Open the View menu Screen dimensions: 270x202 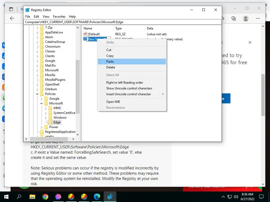coord(46,17)
